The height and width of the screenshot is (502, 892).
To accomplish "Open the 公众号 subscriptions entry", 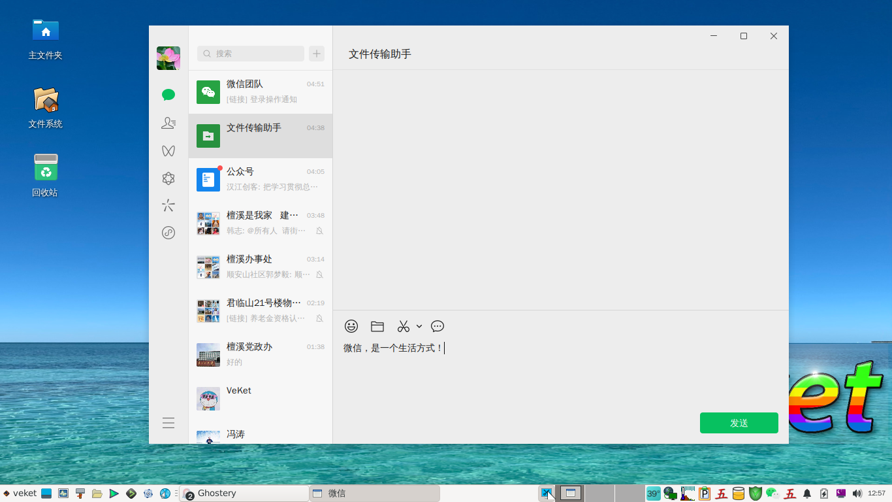I will (261, 180).
